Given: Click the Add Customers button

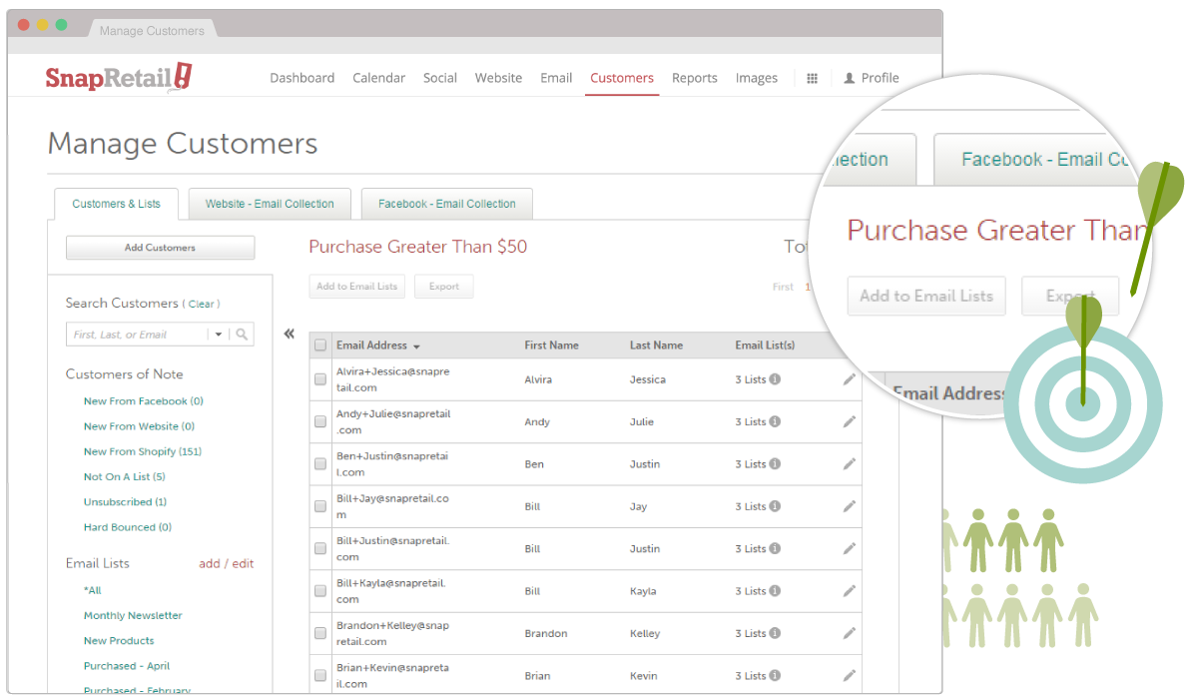Looking at the screenshot, I should pos(160,248).
